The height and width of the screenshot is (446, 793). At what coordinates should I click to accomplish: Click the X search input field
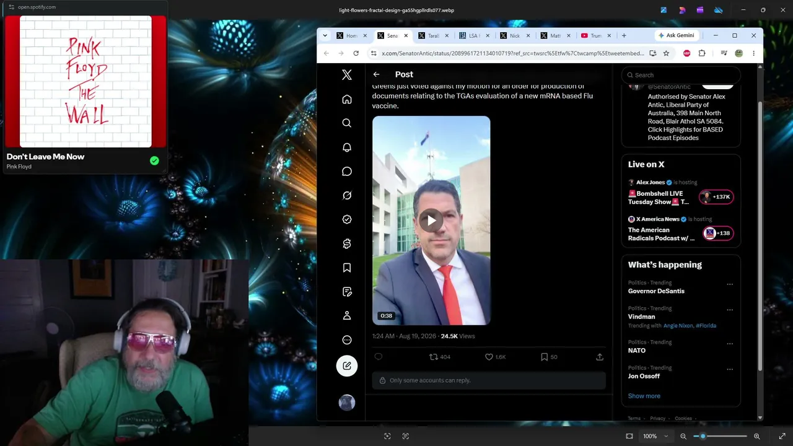pyautogui.click(x=681, y=75)
